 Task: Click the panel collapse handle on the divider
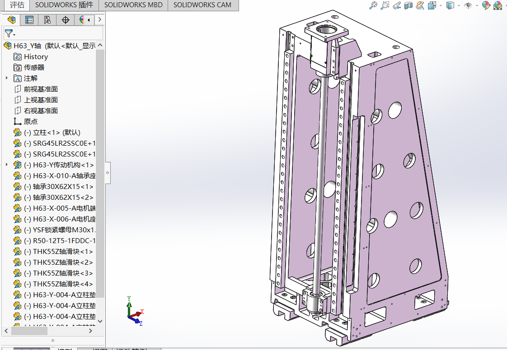point(108,173)
